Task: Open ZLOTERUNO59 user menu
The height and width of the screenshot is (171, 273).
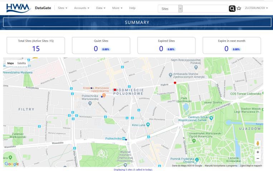Action: pos(256,8)
